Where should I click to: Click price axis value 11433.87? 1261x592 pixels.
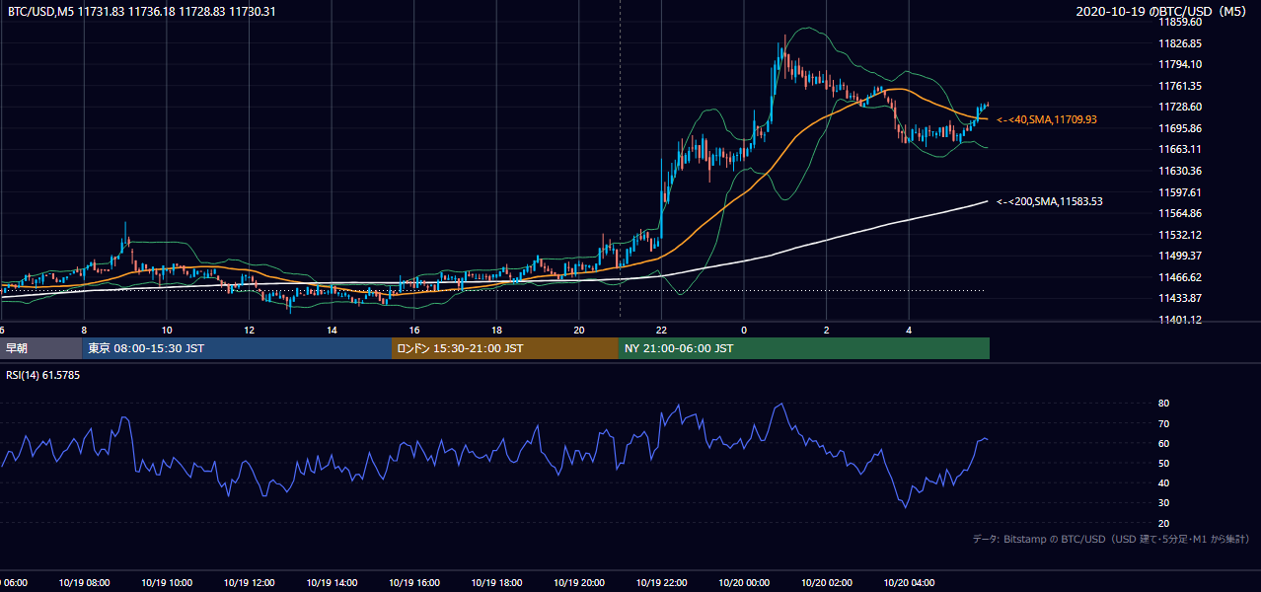coord(1180,298)
